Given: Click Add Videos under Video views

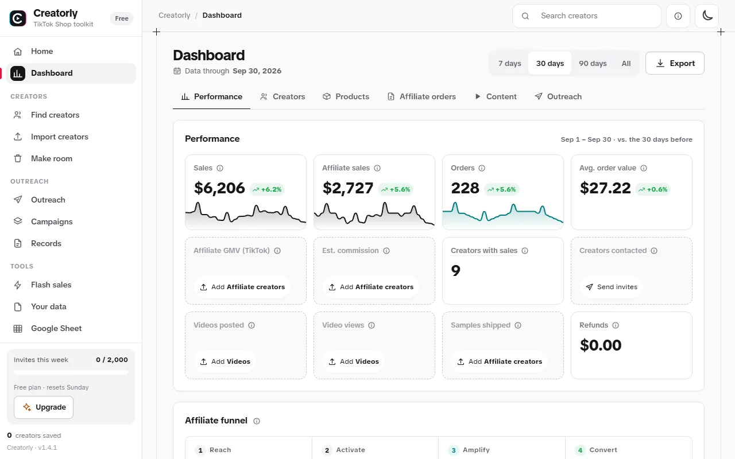Looking at the screenshot, I should coord(354,361).
